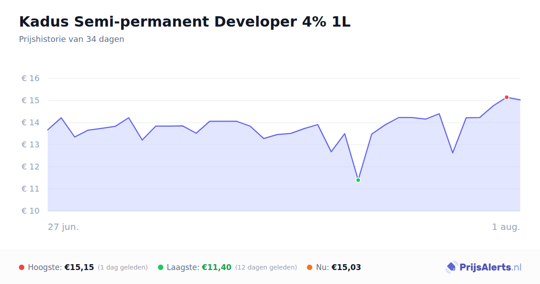Click the highest price value '€15,15'
The height and width of the screenshot is (284, 540).
click(79, 267)
